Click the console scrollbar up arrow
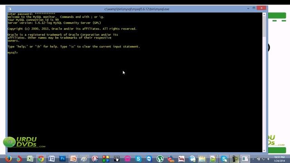This screenshot has height=163, width=290. point(264,14)
